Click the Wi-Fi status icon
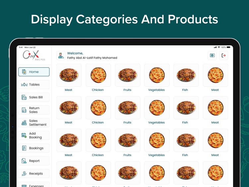The image size is (249, 187). pyautogui.click(x=219, y=47)
